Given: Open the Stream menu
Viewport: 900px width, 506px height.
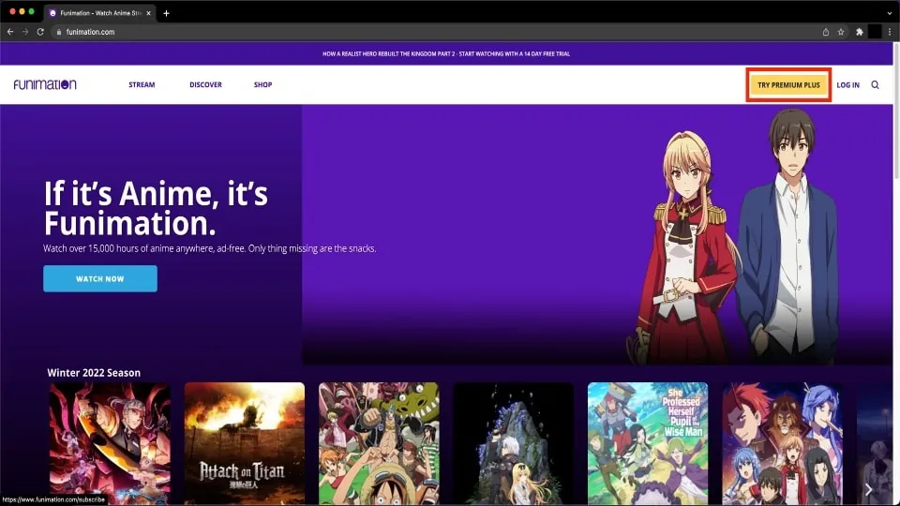Looking at the screenshot, I should click(x=142, y=85).
